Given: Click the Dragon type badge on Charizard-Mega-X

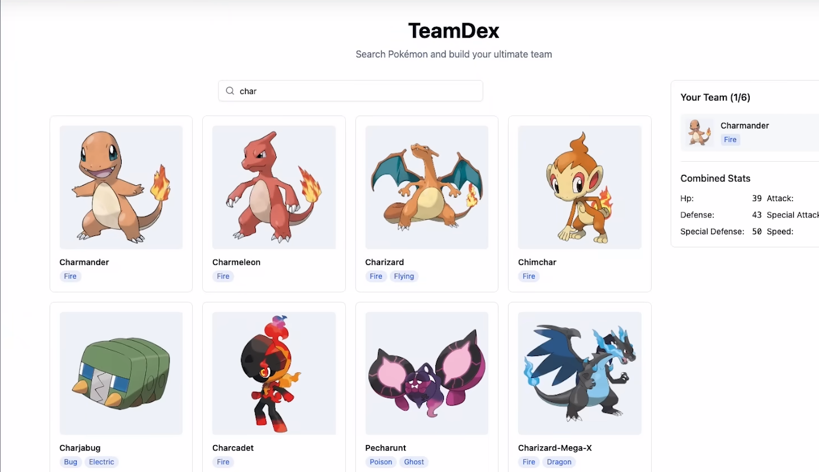Looking at the screenshot, I should (559, 462).
